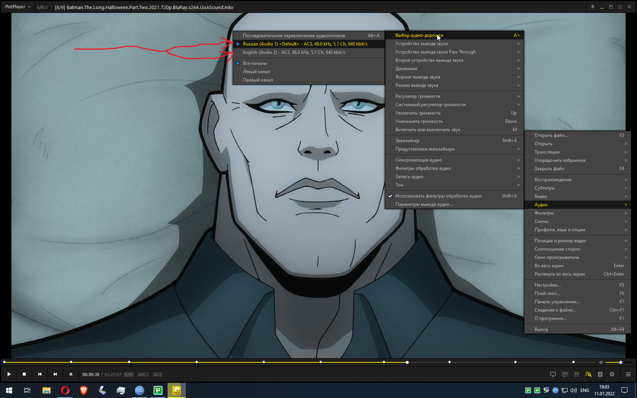The width and height of the screenshot is (637, 398).
Task: Toggle 'Использовать фильтры обработки аудио' checkbox
Action: click(454, 196)
